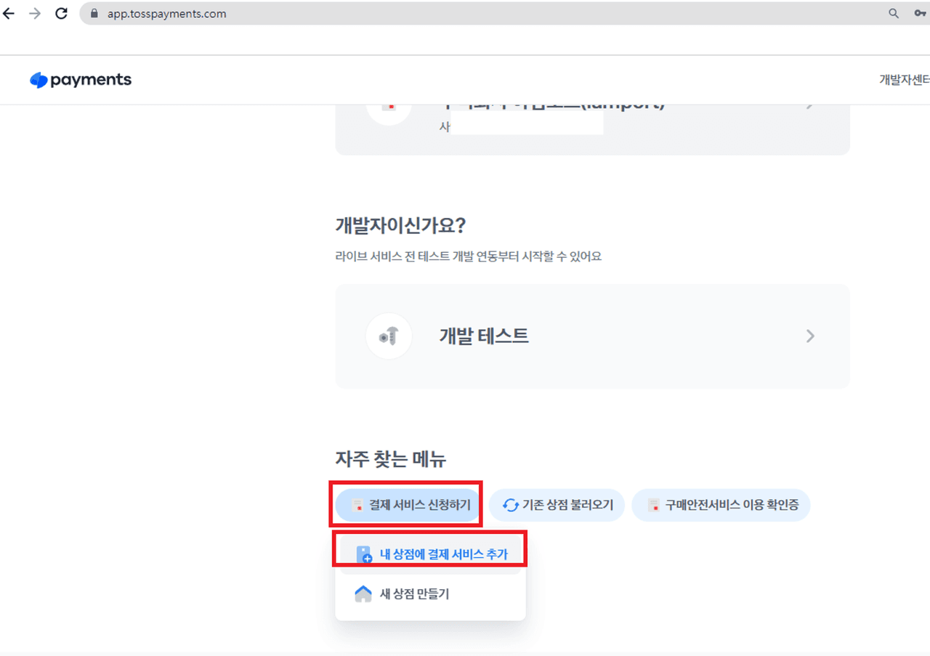Focus the app.tosspayments.com address bar
Image resolution: width=930 pixels, height=656 pixels.
click(436, 14)
